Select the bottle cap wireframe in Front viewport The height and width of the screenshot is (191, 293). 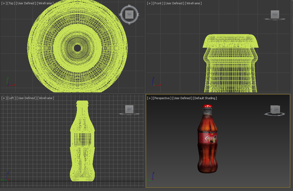[231, 41]
